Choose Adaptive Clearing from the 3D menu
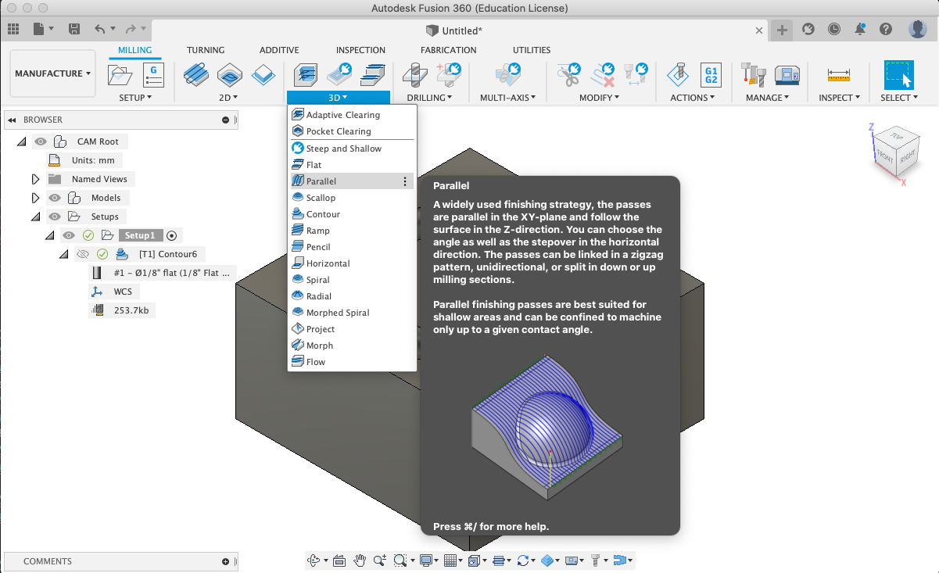 point(352,115)
